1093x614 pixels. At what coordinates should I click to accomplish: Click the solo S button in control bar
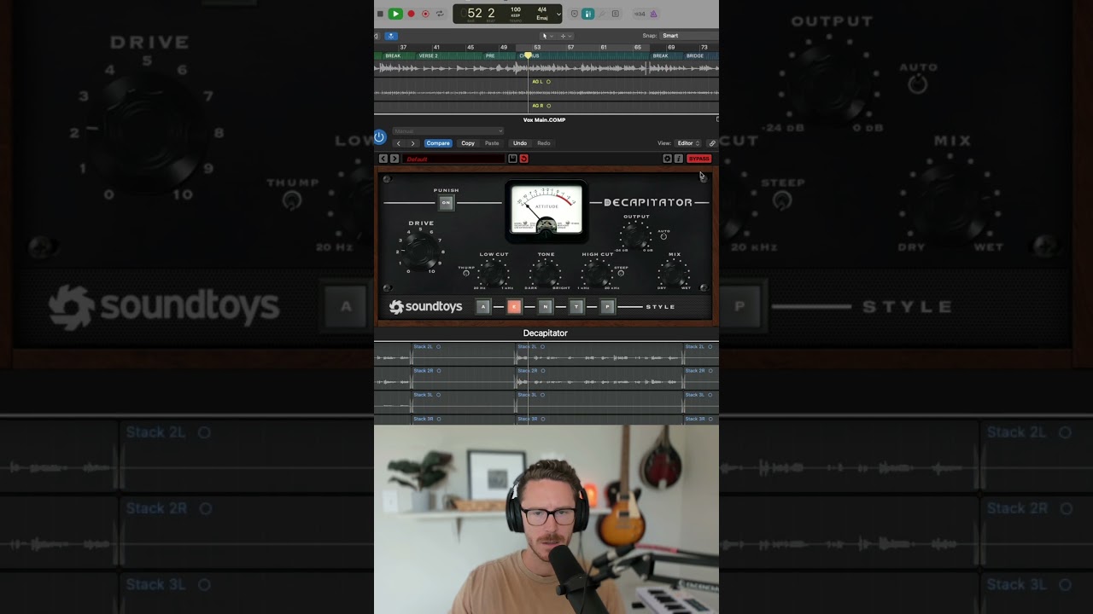coord(616,14)
